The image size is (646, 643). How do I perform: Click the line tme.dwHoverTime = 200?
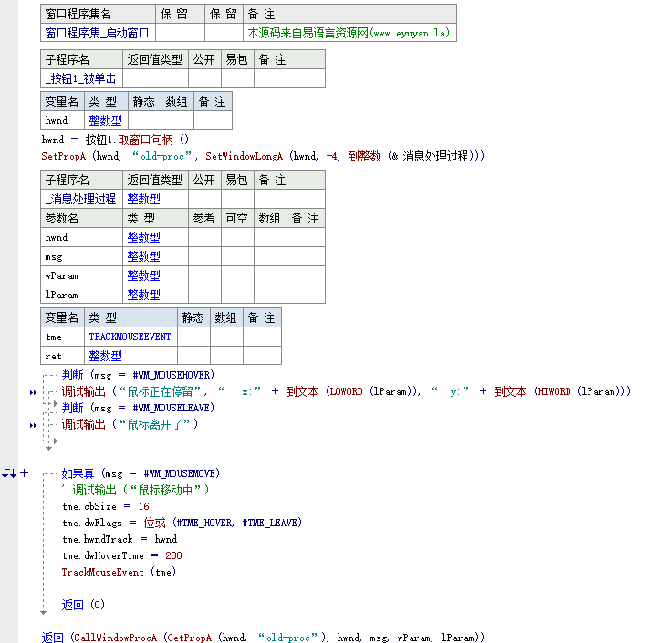tap(122, 555)
